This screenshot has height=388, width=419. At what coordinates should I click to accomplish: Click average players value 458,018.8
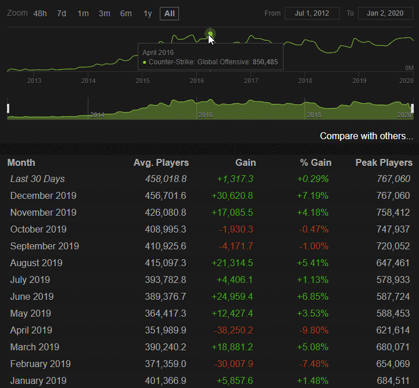(166, 179)
